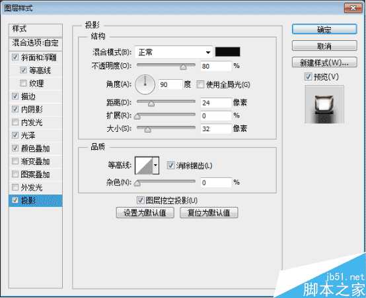Toggle the 颜色叠加 checkbox
Viewport: 366px width, 298px height.
[15, 148]
